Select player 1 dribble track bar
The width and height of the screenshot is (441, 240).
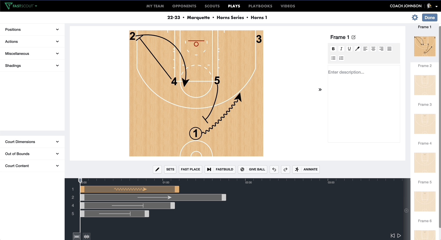tap(130, 189)
